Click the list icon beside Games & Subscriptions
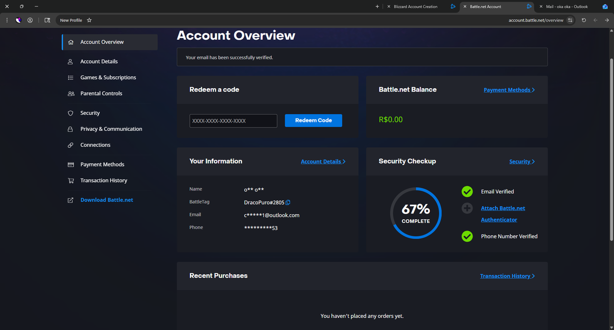Image resolution: width=614 pixels, height=330 pixels. pos(71,78)
